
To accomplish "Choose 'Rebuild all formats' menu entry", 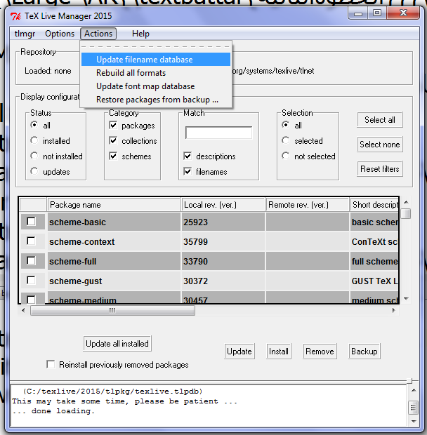I will (131, 73).
